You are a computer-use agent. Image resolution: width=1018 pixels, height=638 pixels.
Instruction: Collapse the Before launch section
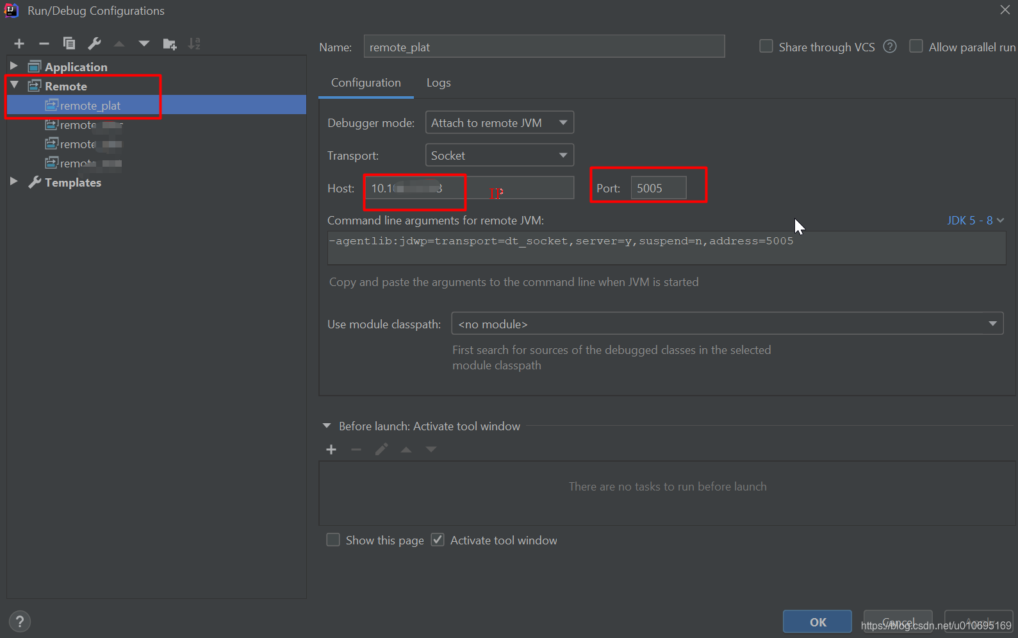click(327, 426)
